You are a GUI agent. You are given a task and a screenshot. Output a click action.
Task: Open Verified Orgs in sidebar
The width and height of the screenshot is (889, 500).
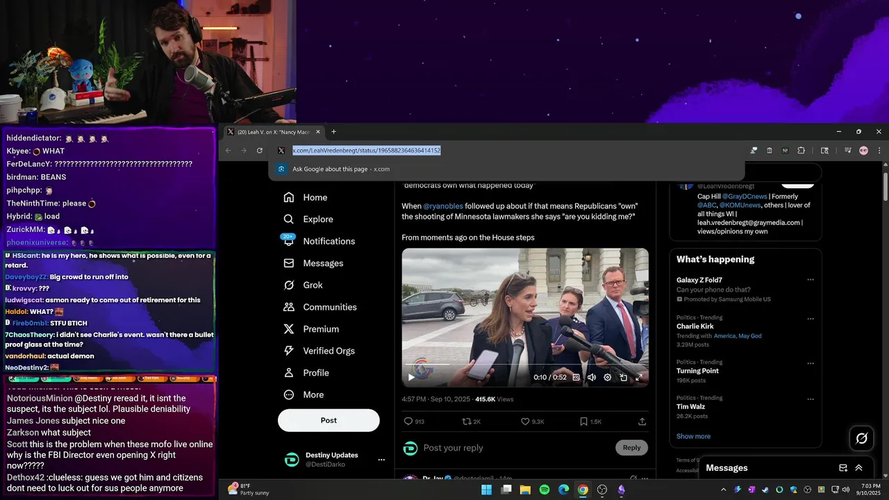click(320, 351)
